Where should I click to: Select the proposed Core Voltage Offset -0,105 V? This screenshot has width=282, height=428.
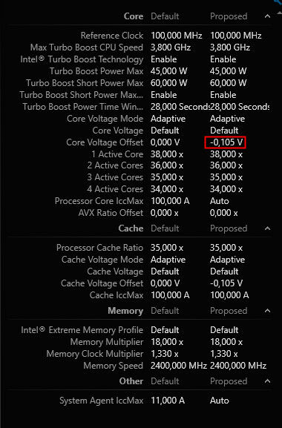coord(226,142)
